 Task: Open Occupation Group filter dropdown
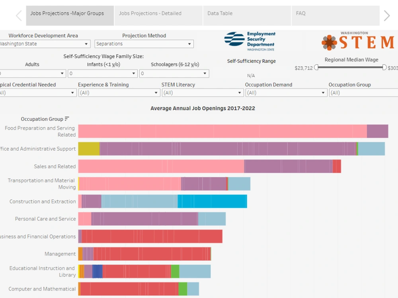pyautogui.click(x=363, y=93)
